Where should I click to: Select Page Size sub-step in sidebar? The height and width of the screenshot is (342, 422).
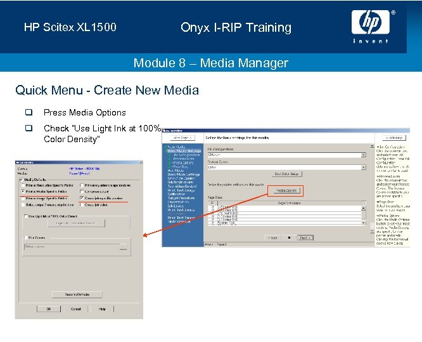(x=180, y=167)
